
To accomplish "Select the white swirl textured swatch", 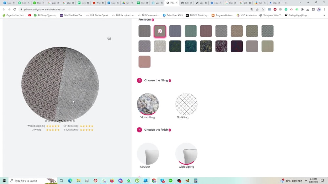I will (160, 46).
